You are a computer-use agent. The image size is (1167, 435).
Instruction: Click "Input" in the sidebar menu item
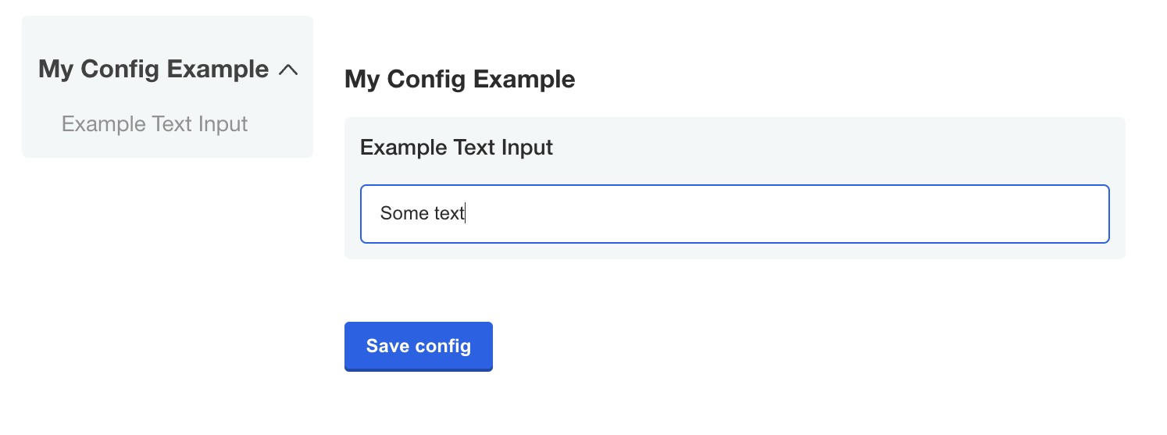click(x=223, y=124)
